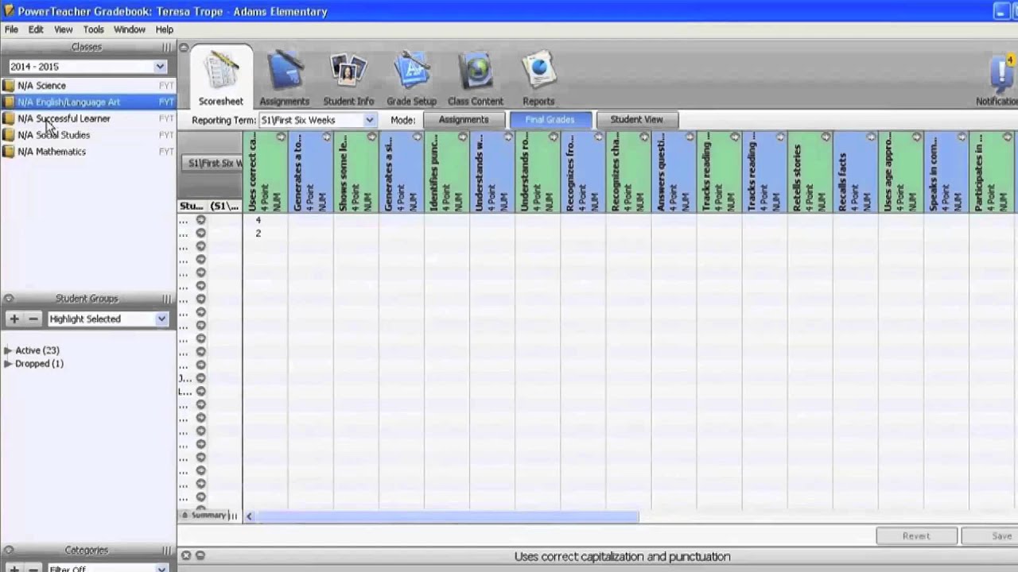Viewport: 1018px width, 572px height.
Task: Expand the Dropped (1) student group
Action: click(8, 364)
